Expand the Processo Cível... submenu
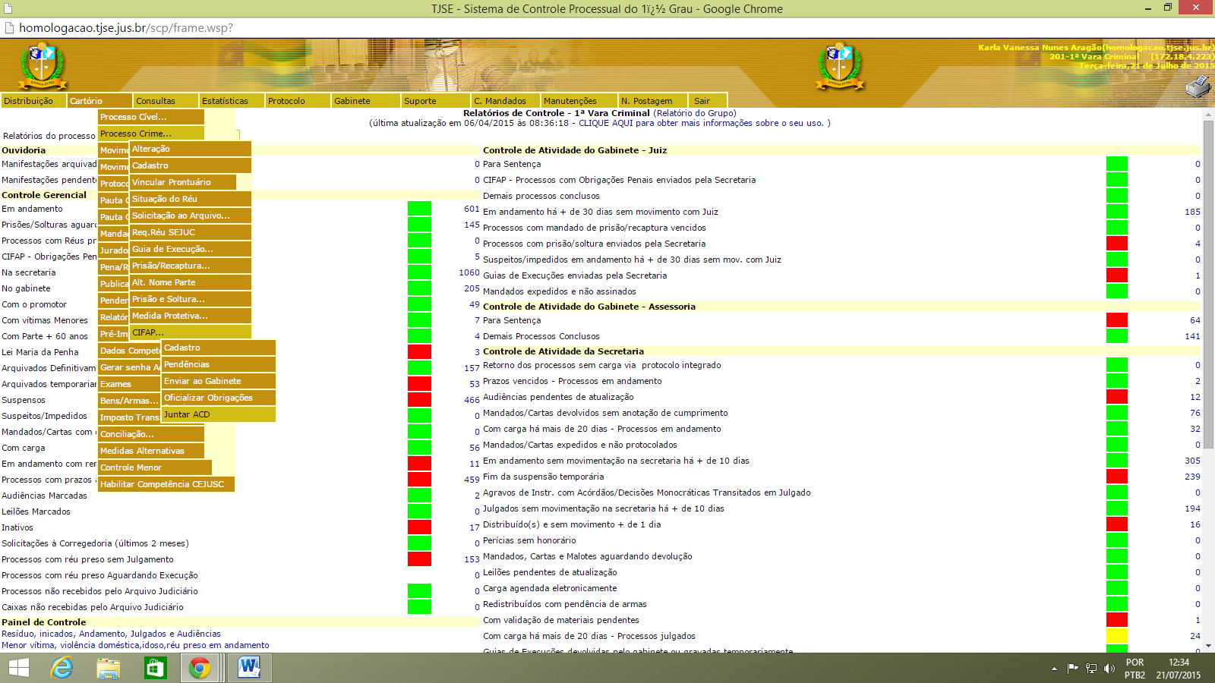This screenshot has width=1215, height=683. (x=151, y=117)
